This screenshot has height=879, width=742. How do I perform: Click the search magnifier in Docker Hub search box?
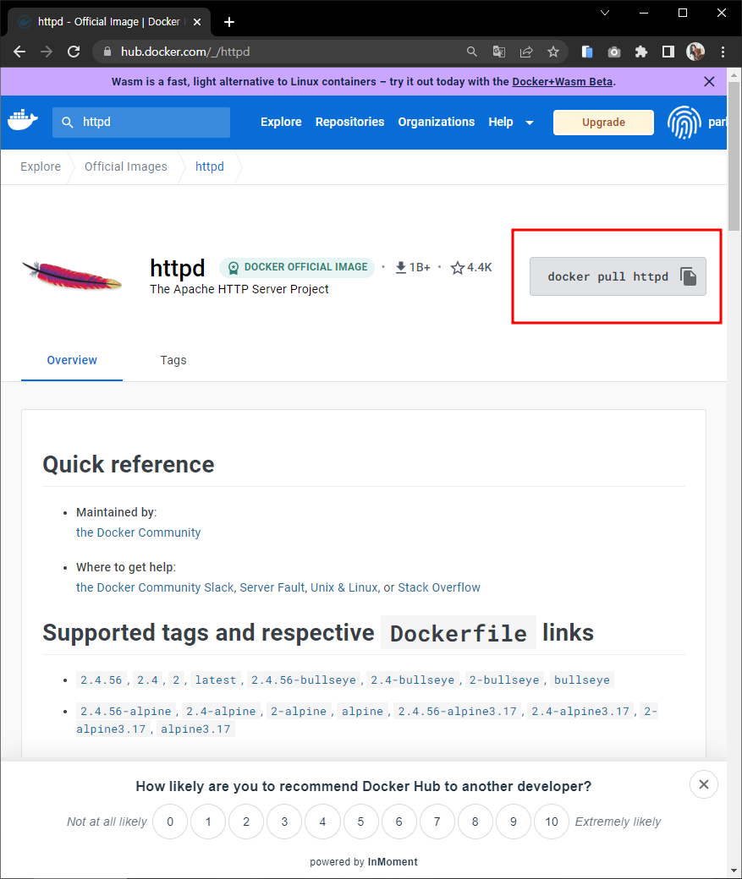68,123
